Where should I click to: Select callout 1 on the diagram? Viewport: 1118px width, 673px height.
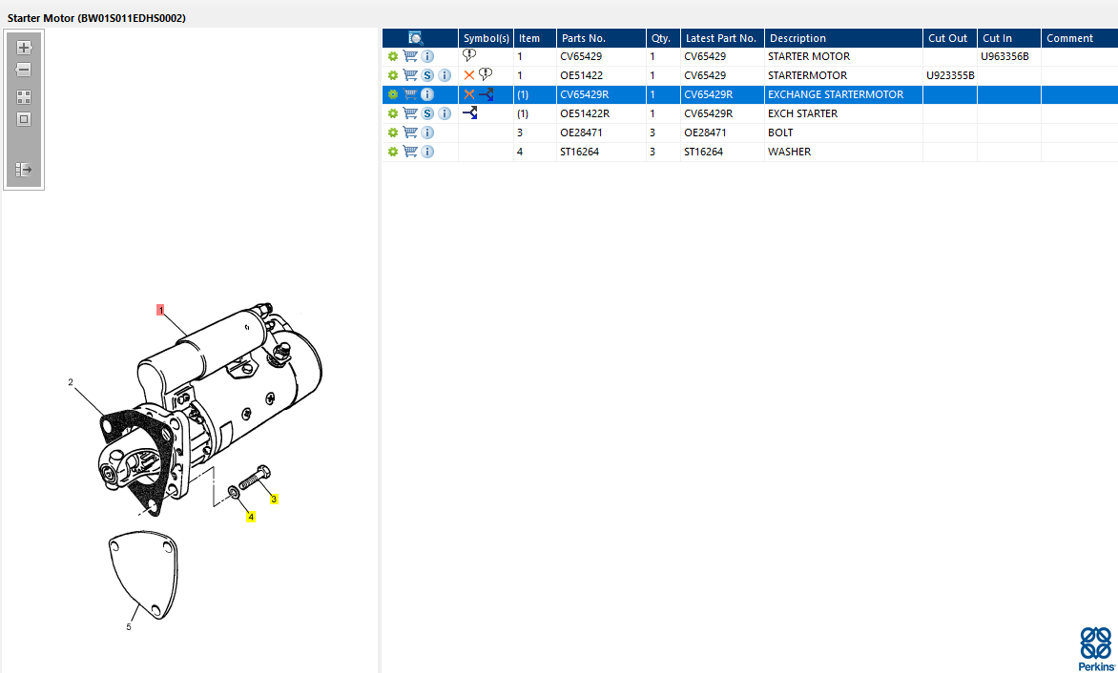(x=161, y=311)
